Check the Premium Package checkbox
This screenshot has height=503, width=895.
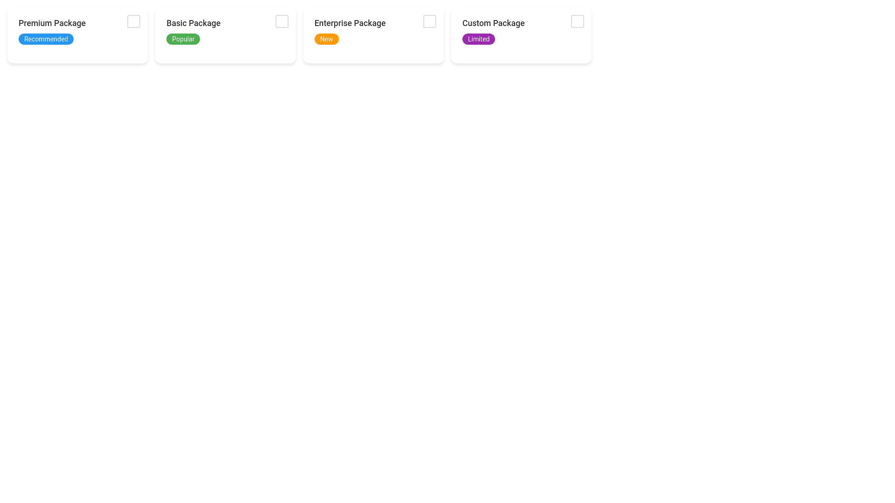[x=133, y=21]
